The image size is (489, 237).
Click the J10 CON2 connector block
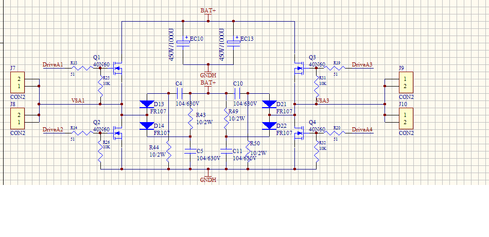(x=406, y=118)
